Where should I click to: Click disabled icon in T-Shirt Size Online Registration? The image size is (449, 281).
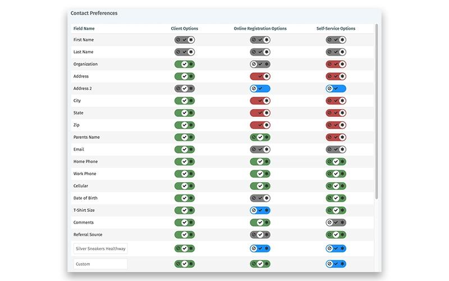click(254, 210)
